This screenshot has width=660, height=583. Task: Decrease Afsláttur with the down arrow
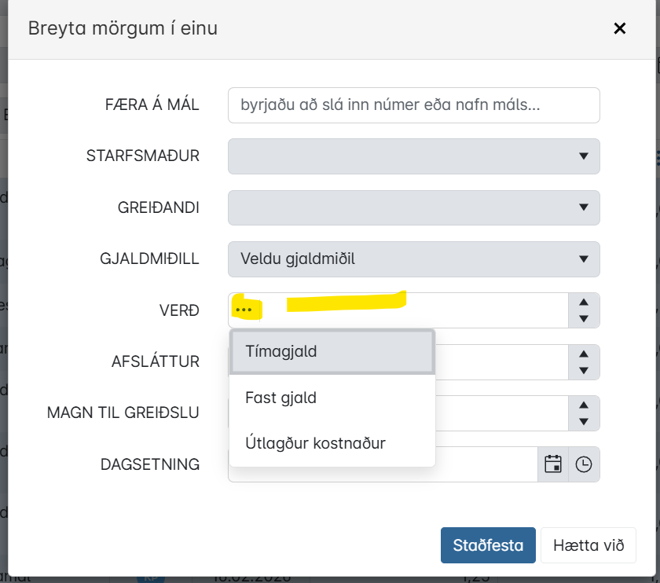click(584, 370)
